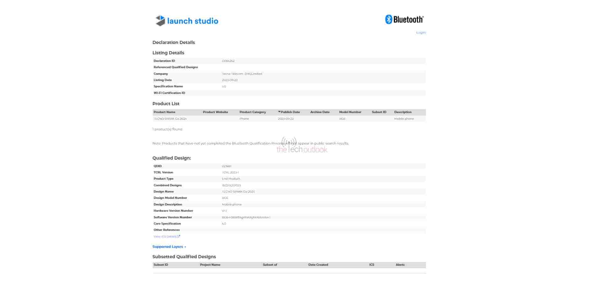Click ICS header in Subsetted Qualified Designs
Image resolution: width=603 pixels, height=289 pixels.
(372, 265)
